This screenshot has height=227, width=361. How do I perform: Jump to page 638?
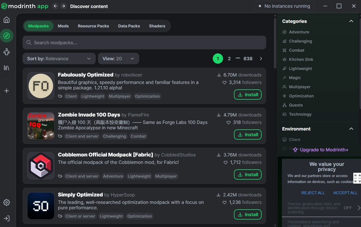248,59
